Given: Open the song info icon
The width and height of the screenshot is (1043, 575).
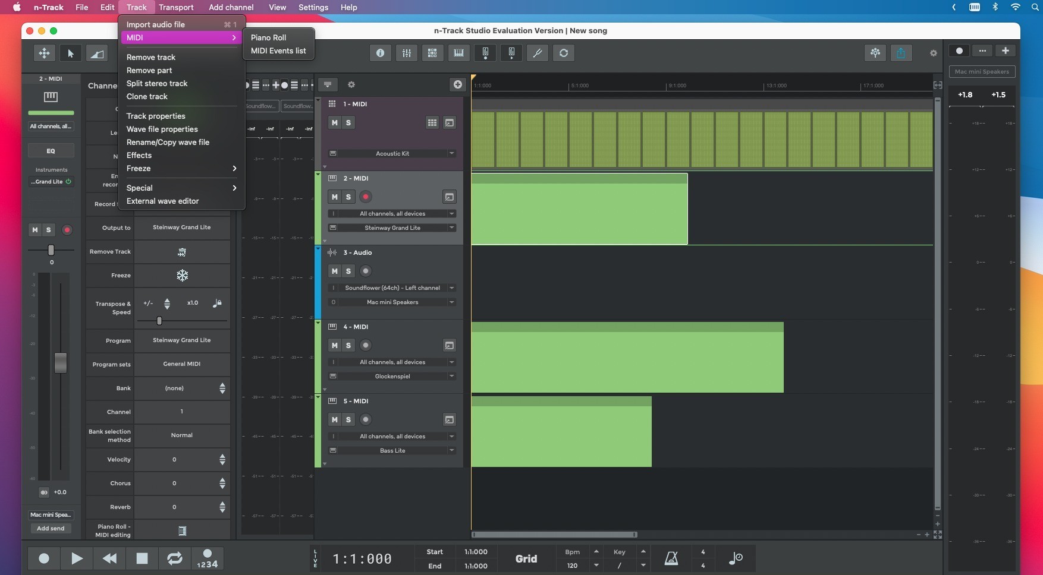Looking at the screenshot, I should [380, 53].
